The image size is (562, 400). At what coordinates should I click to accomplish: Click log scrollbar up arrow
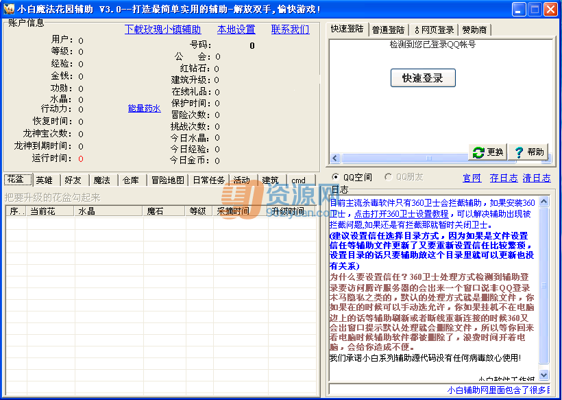[543, 201]
